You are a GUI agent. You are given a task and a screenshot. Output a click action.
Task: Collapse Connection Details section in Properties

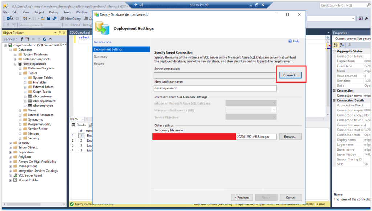tap(334, 100)
